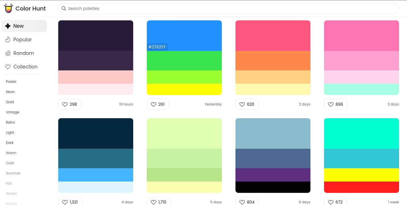This screenshot has width=407, height=205.
Task: Click the heart icon beside Collection
Action: (x=8, y=67)
